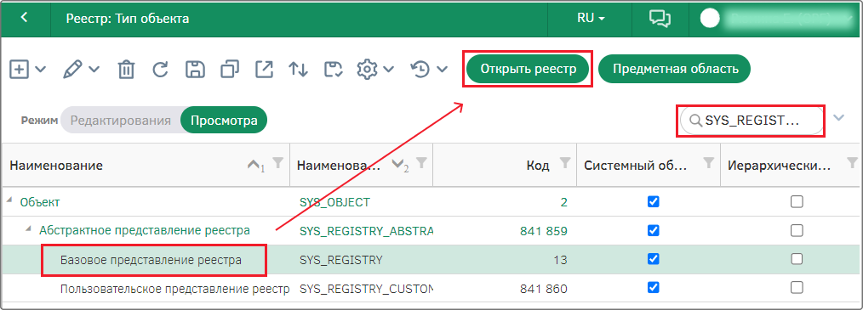Image resolution: width=863 pixels, height=310 pixels.
Task: Click the magnifier icon in search field
Action: pyautogui.click(x=695, y=121)
